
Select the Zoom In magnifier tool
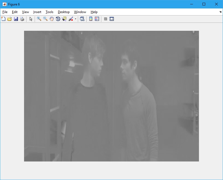[39, 19]
